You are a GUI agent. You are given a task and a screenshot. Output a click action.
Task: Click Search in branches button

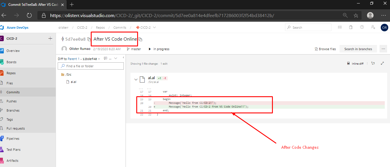(x=358, y=49)
